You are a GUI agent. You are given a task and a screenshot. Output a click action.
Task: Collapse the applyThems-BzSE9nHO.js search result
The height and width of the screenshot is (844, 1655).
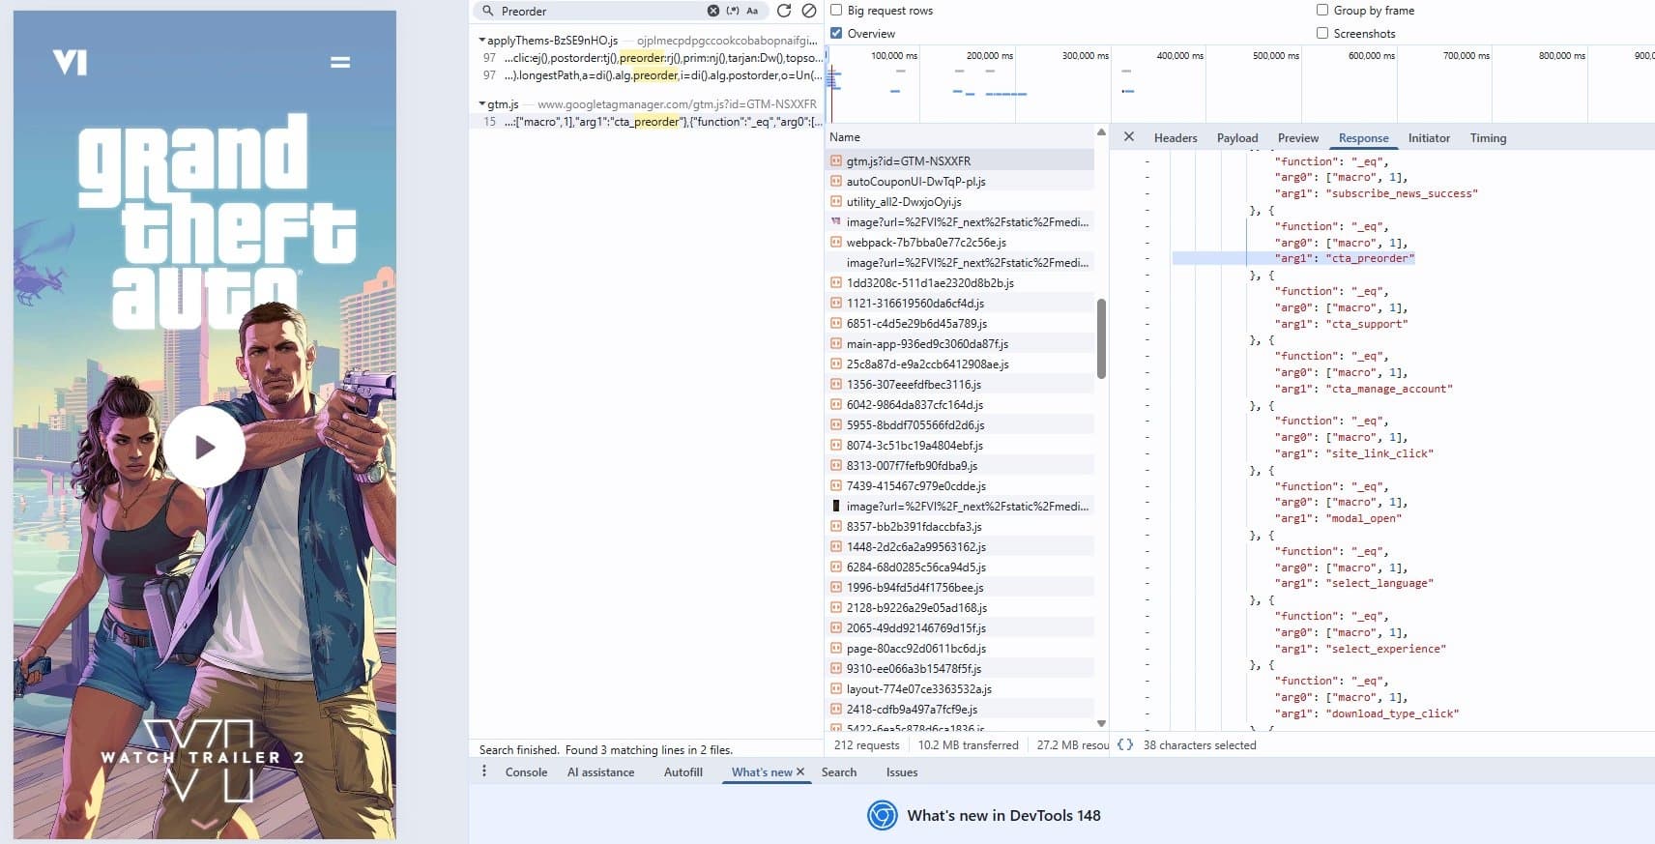(482, 41)
